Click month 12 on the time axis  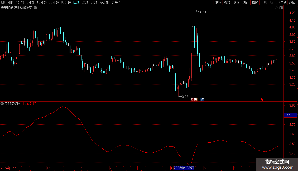(x=48, y=168)
